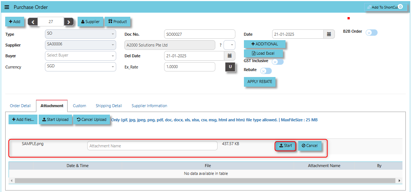
Task: Click Start to upload SAMPLE.png
Action: click(x=285, y=146)
